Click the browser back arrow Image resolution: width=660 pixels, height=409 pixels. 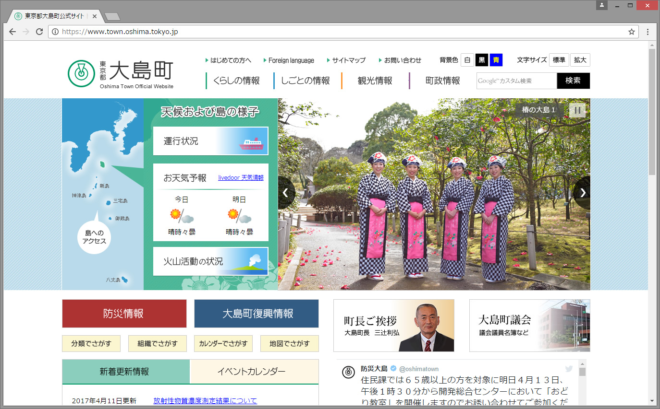[12, 32]
